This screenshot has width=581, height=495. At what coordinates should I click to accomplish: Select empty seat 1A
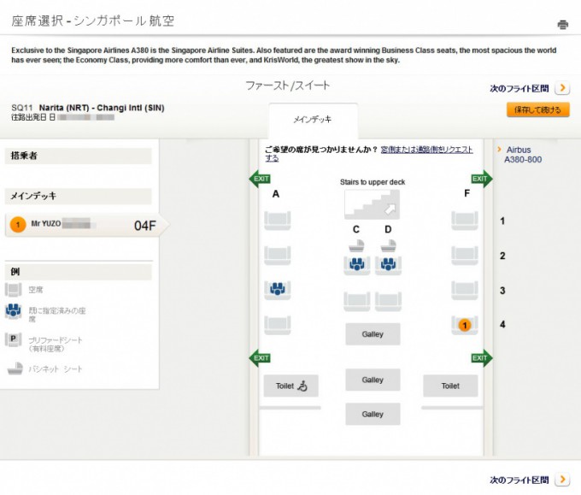pos(277,221)
